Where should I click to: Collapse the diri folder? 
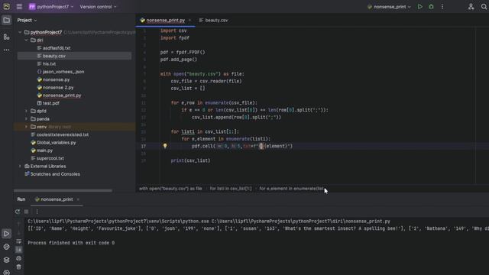tap(26, 40)
